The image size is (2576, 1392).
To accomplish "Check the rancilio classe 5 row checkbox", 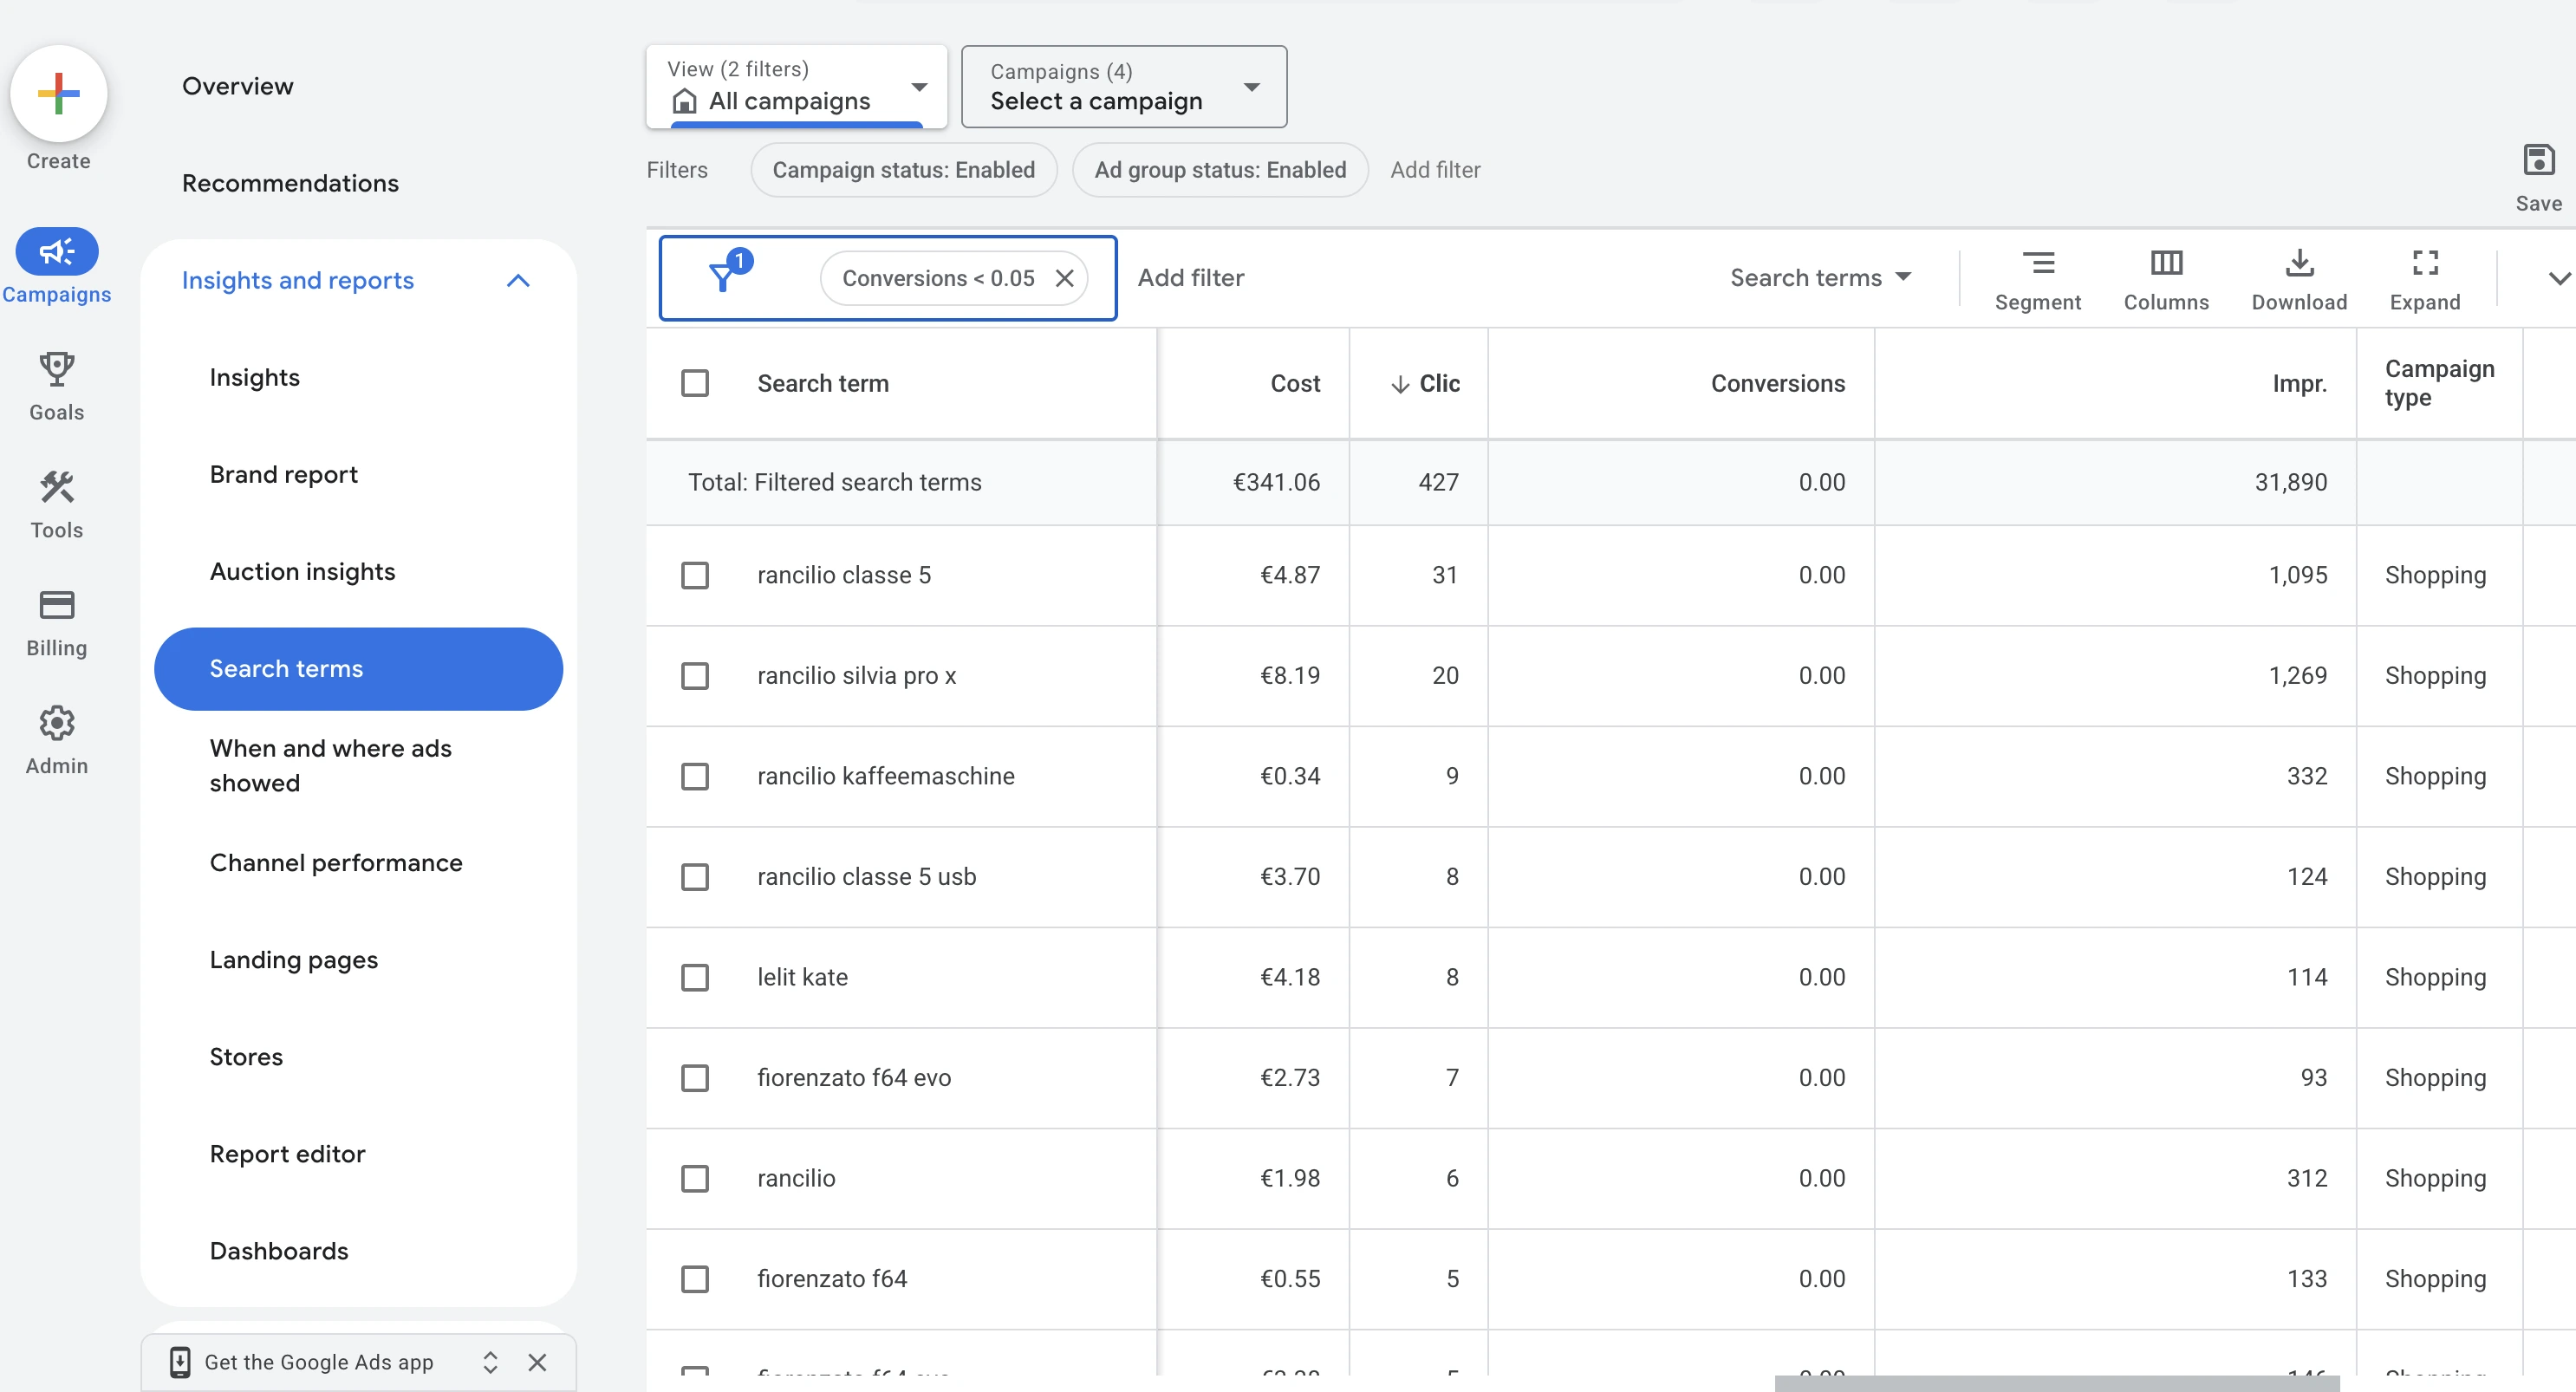I will [695, 575].
